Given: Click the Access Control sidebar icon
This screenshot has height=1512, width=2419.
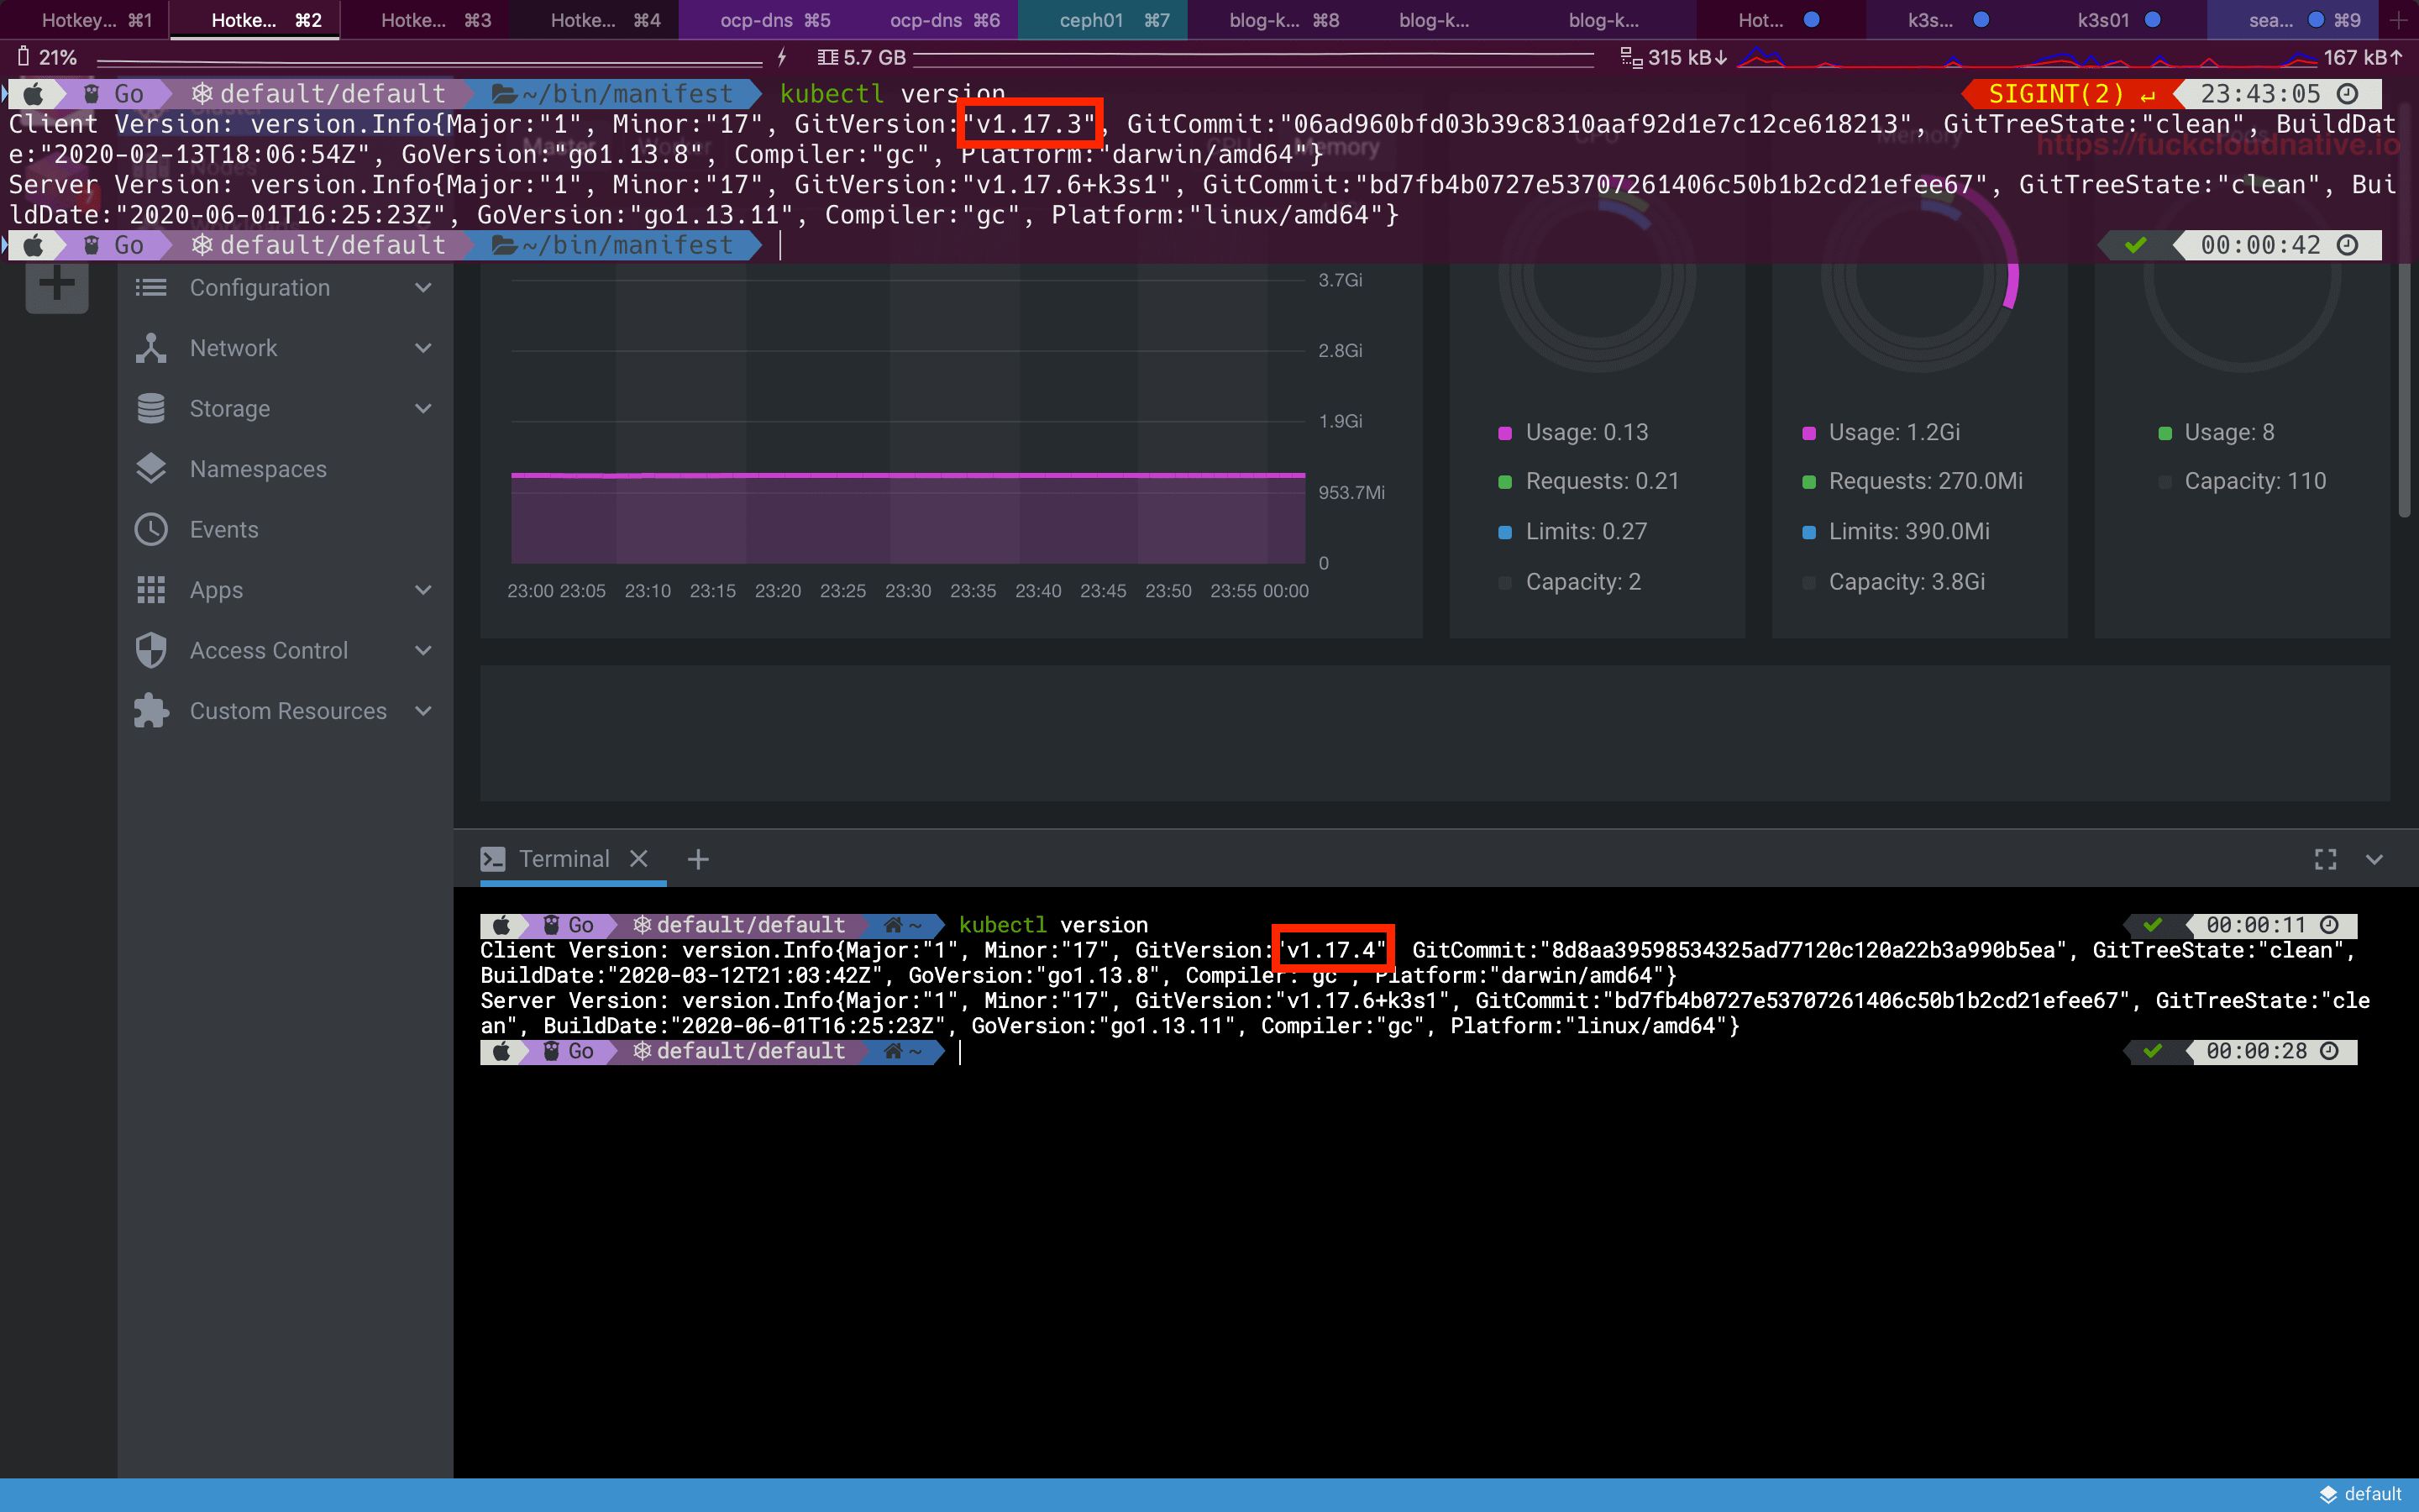Looking at the screenshot, I should 153,650.
